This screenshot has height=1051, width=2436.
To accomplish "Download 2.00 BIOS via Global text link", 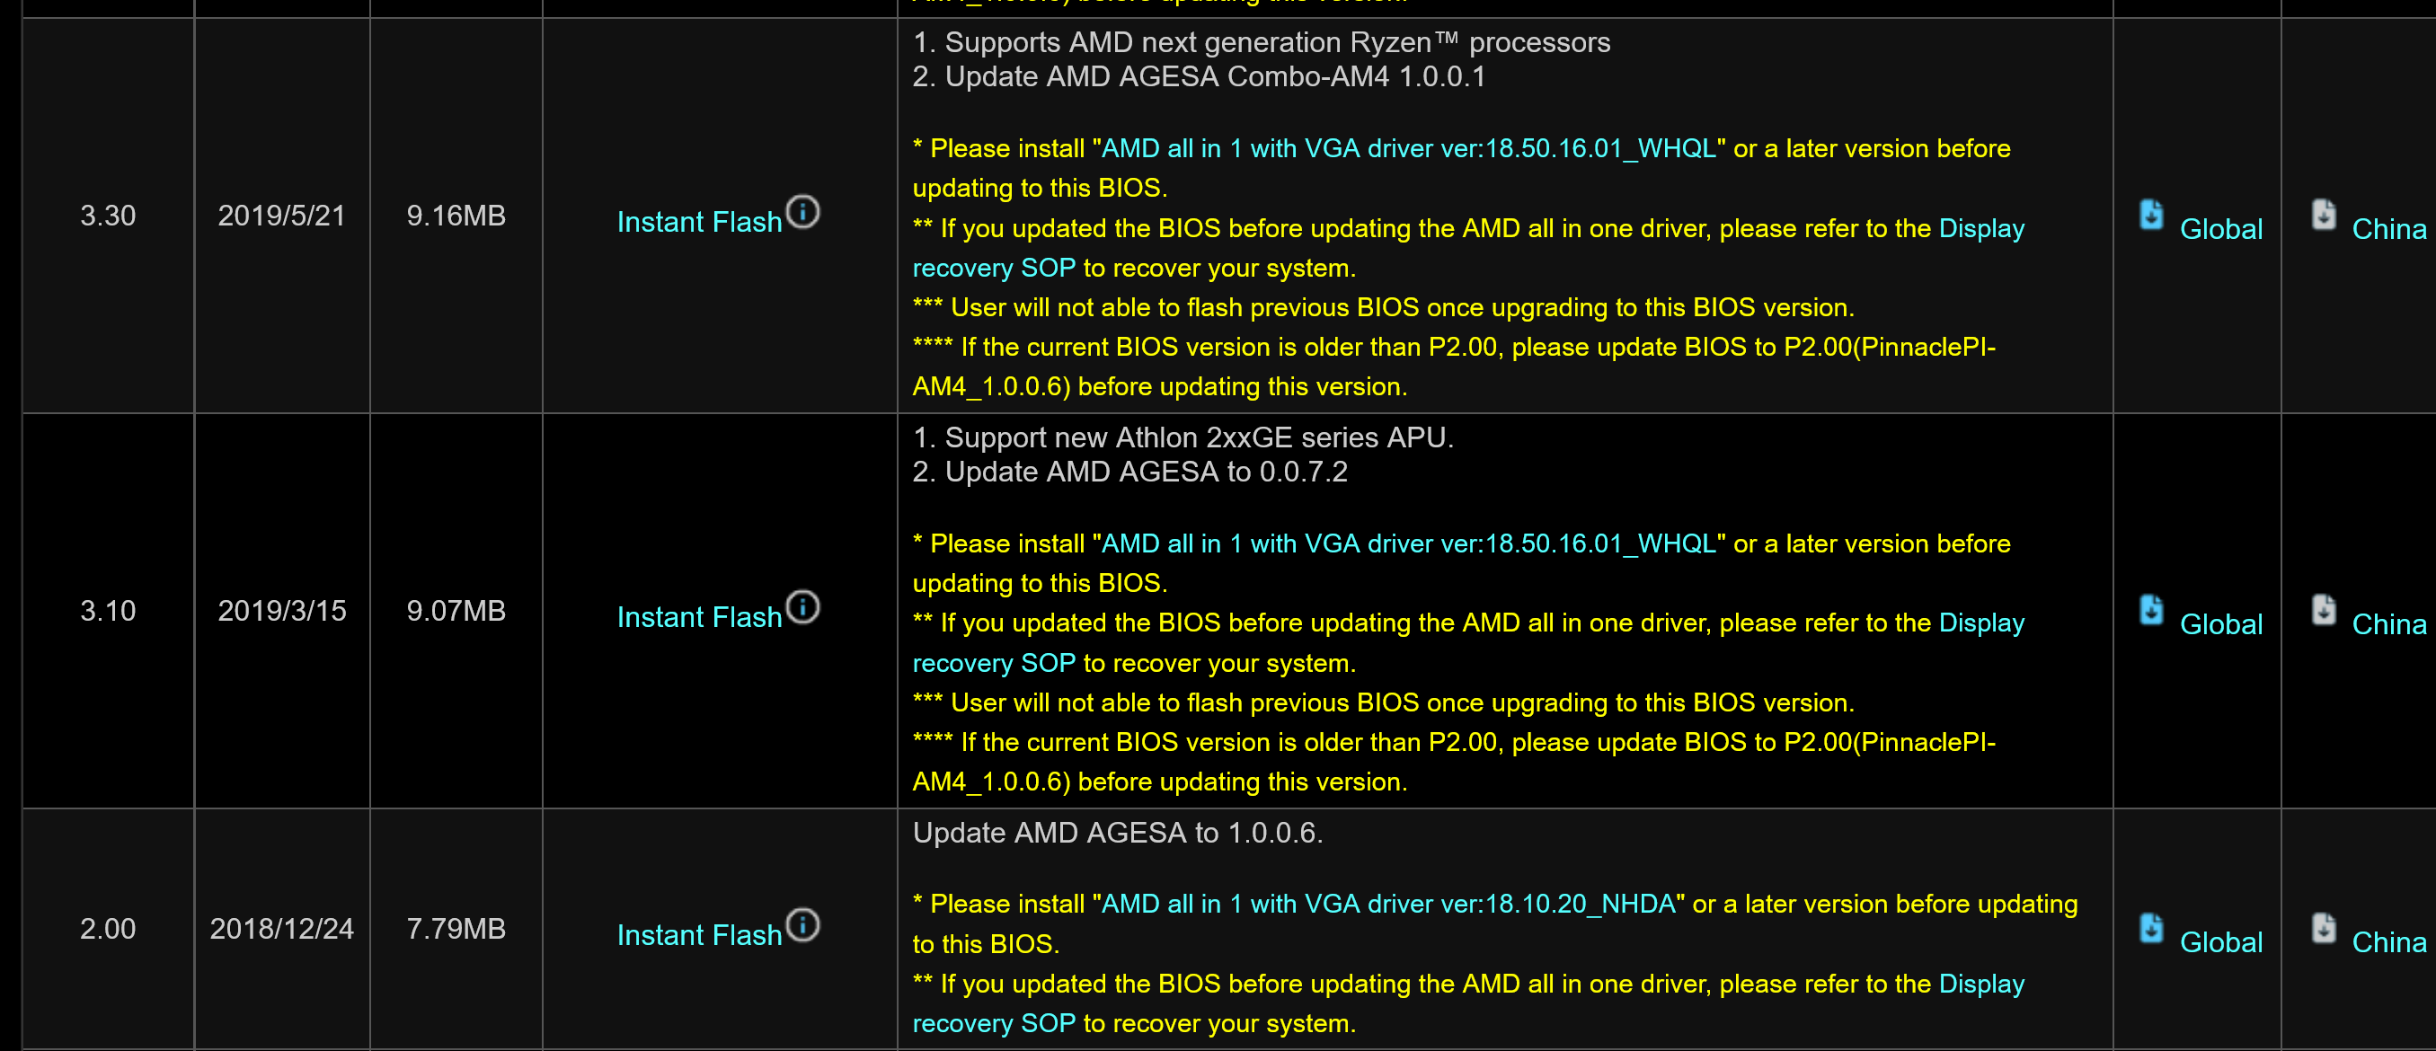I will tap(2220, 941).
